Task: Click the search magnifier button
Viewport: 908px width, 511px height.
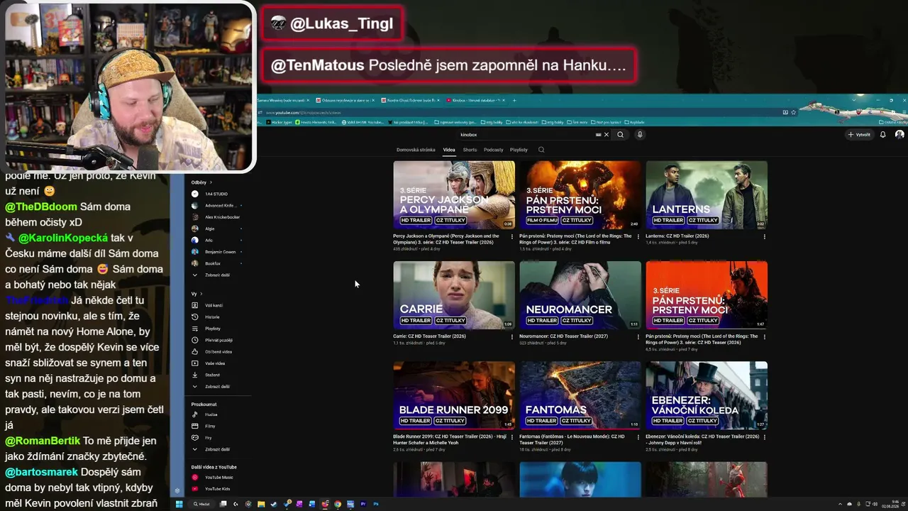Action: 621,135
